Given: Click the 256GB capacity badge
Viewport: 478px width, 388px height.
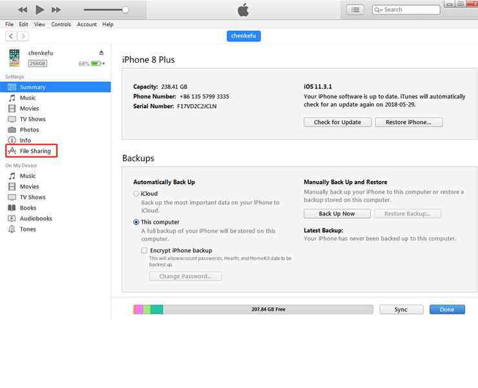Looking at the screenshot, I should point(37,63).
